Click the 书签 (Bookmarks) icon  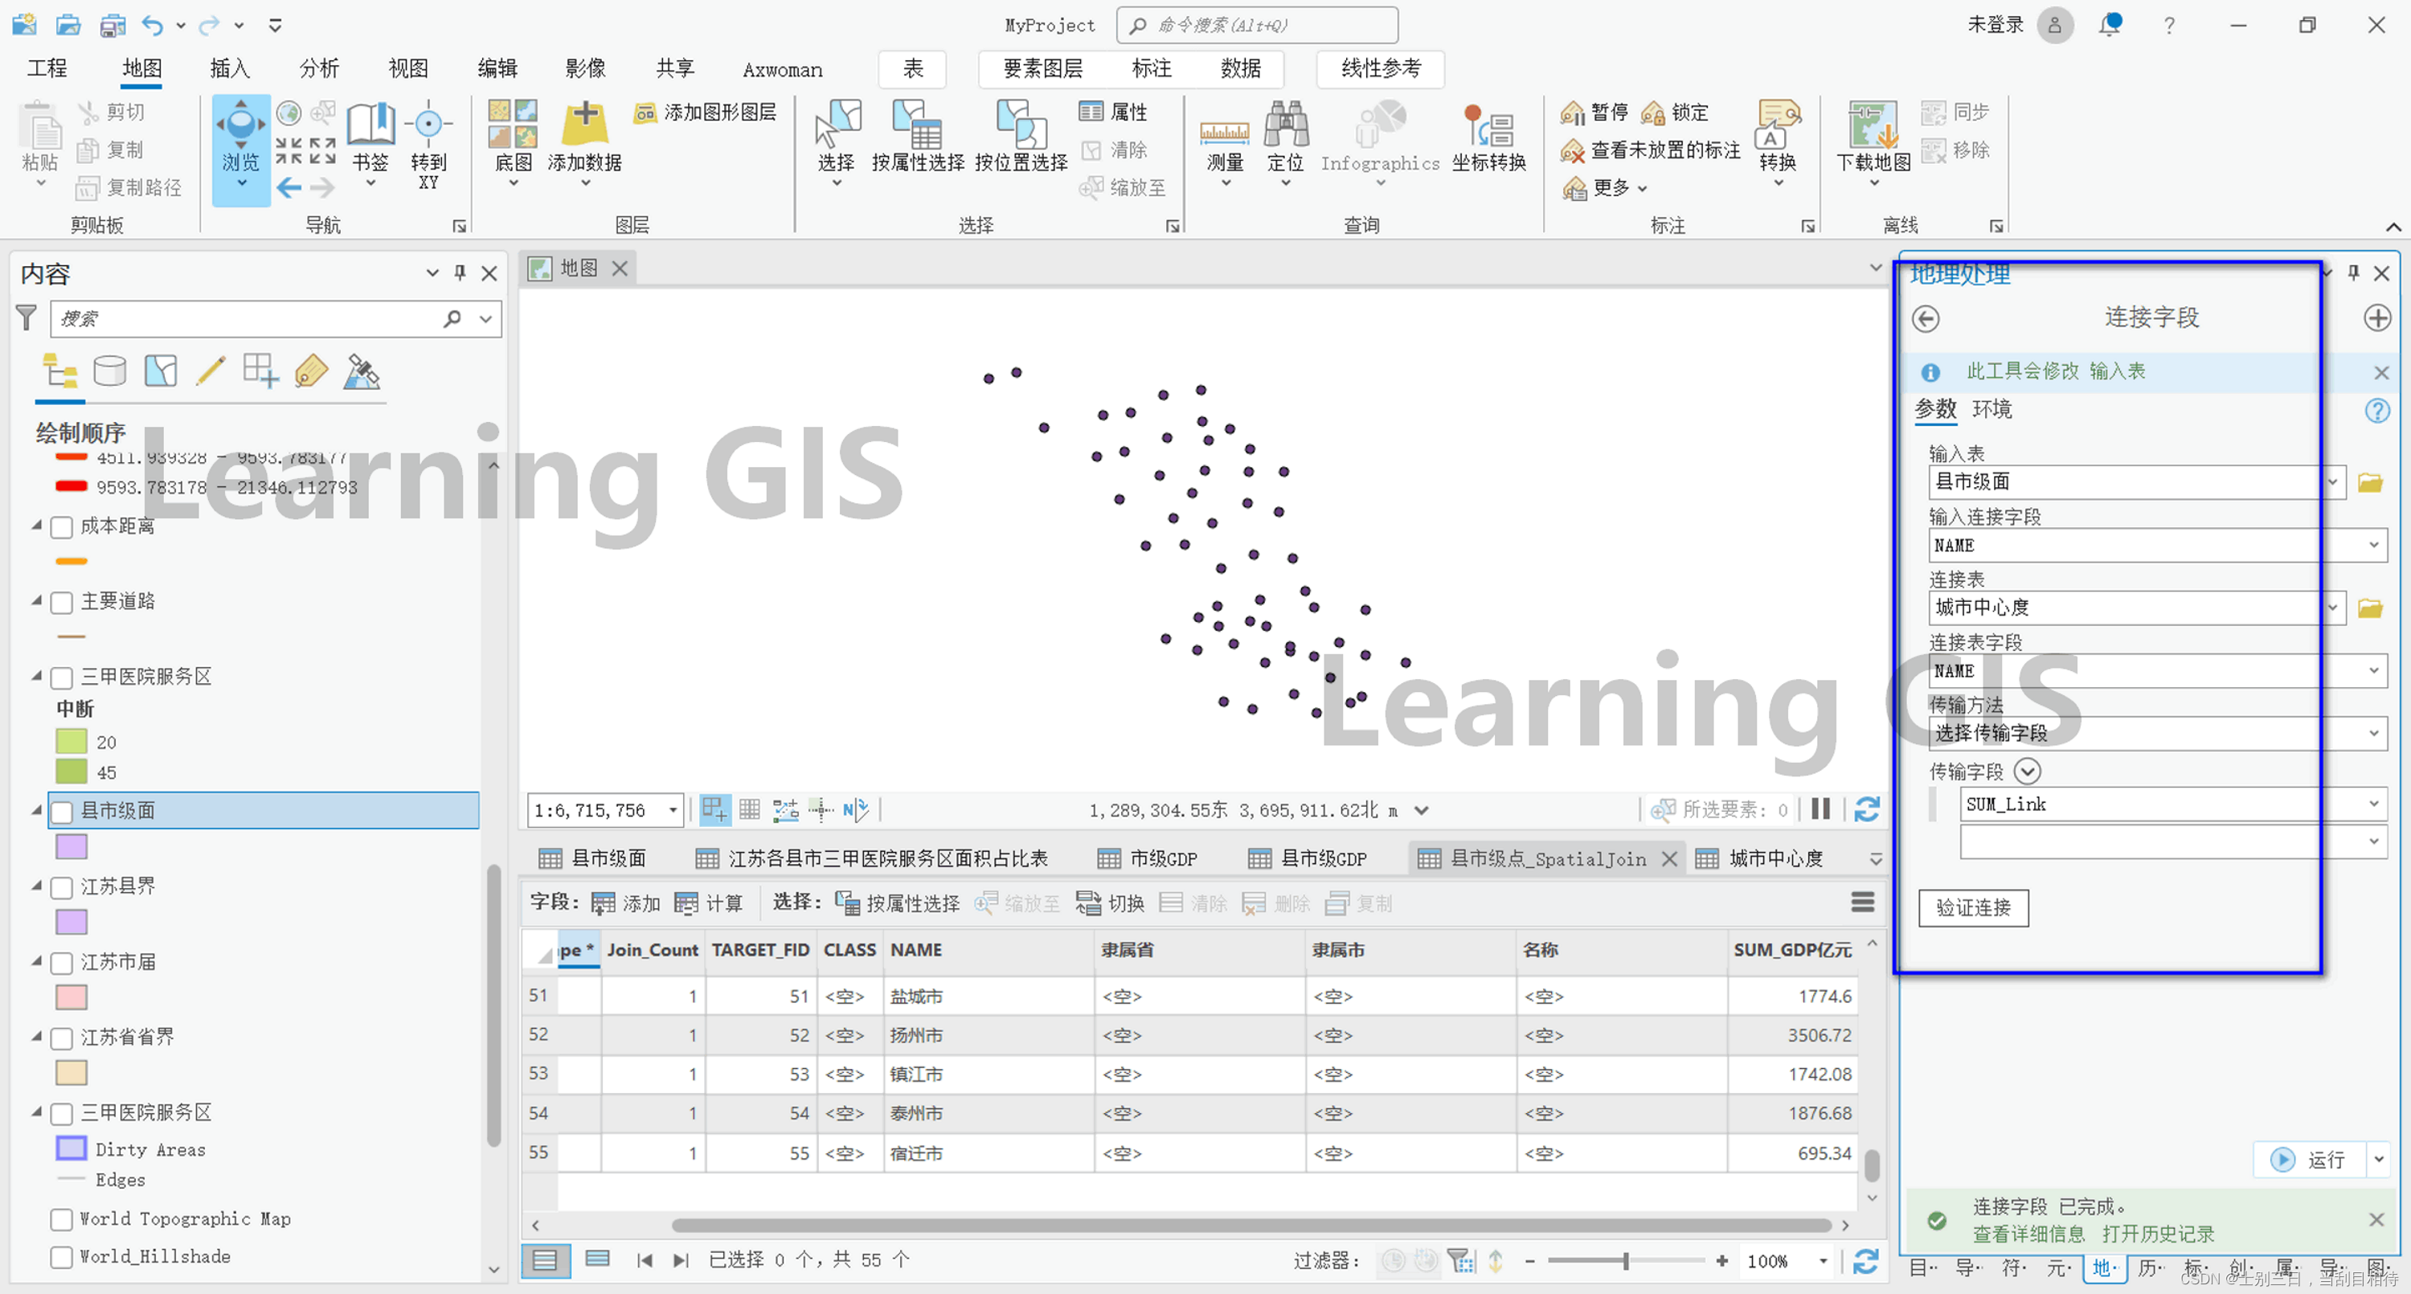coord(370,125)
